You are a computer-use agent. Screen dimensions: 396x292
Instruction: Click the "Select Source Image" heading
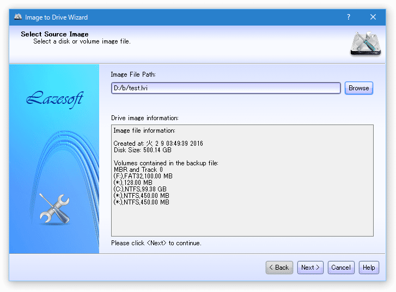pyautogui.click(x=54, y=34)
